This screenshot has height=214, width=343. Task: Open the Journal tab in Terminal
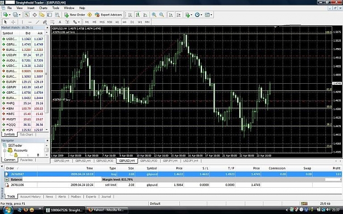click(106, 197)
